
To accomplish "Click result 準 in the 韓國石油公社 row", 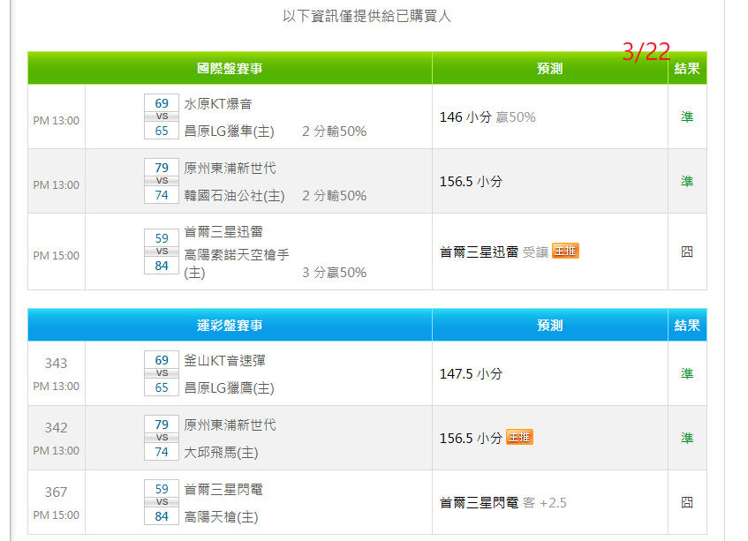I will [687, 181].
